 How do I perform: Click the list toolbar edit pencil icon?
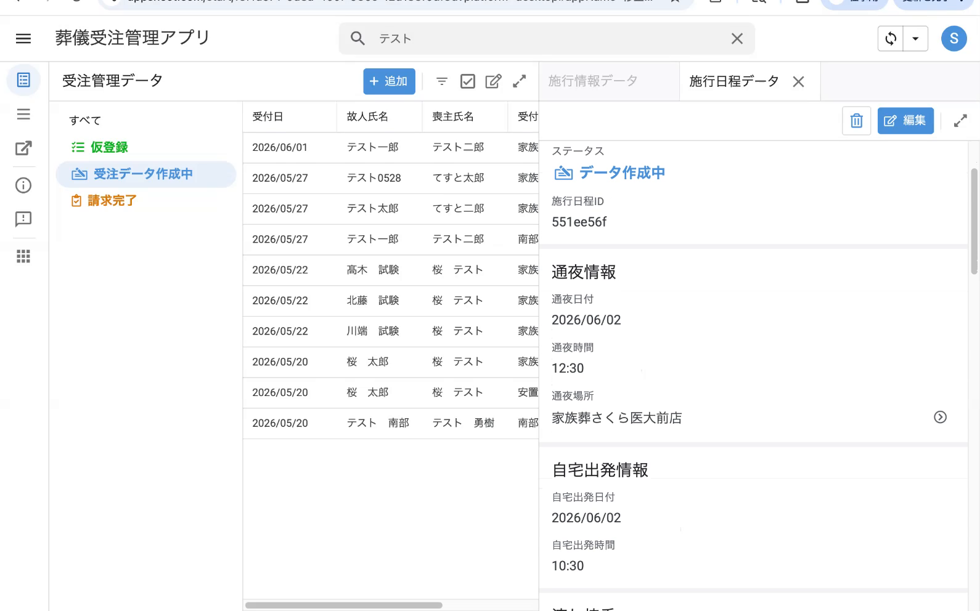[493, 81]
